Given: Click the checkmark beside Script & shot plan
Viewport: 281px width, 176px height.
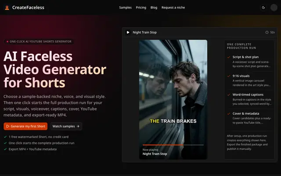Looking at the screenshot, I should coord(229,57).
